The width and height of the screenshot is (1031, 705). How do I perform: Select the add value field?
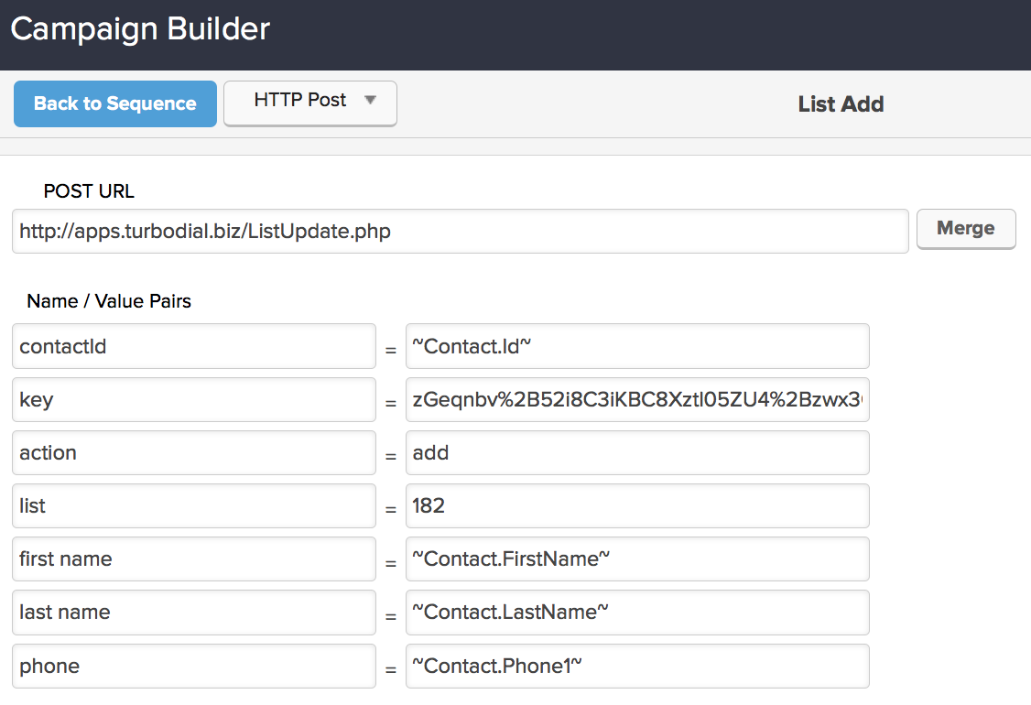click(x=637, y=452)
